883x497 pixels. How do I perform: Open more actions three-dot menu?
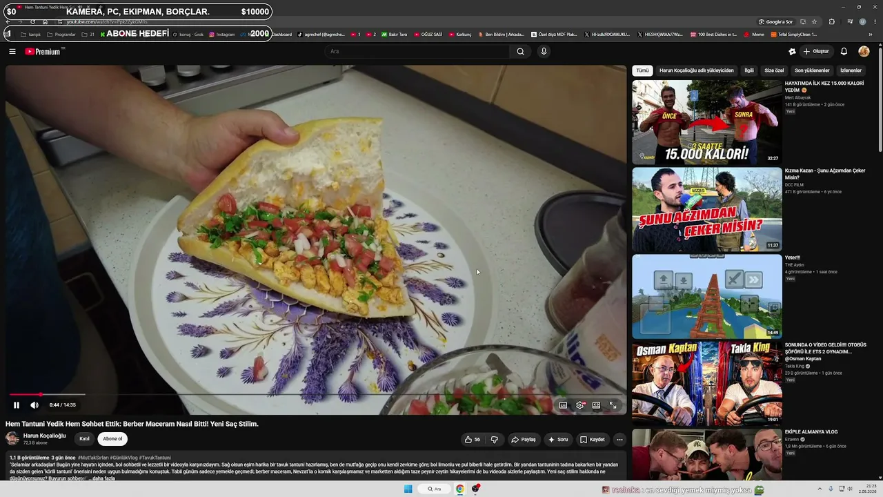click(x=619, y=439)
